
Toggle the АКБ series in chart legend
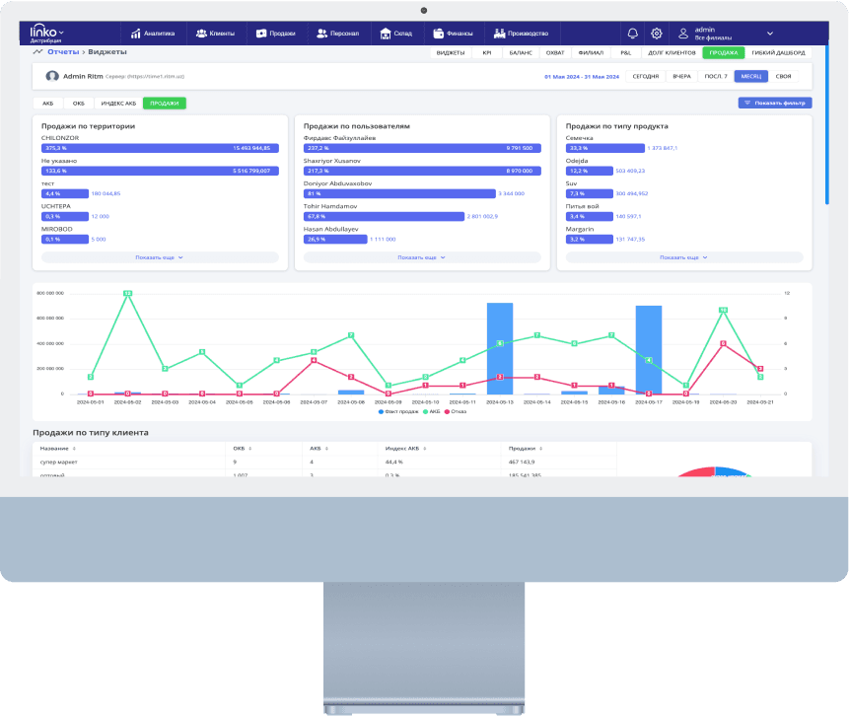[433, 411]
